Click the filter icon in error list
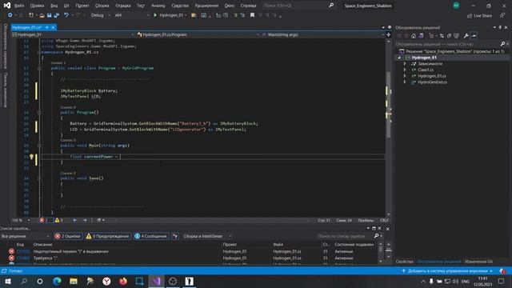 (175, 236)
